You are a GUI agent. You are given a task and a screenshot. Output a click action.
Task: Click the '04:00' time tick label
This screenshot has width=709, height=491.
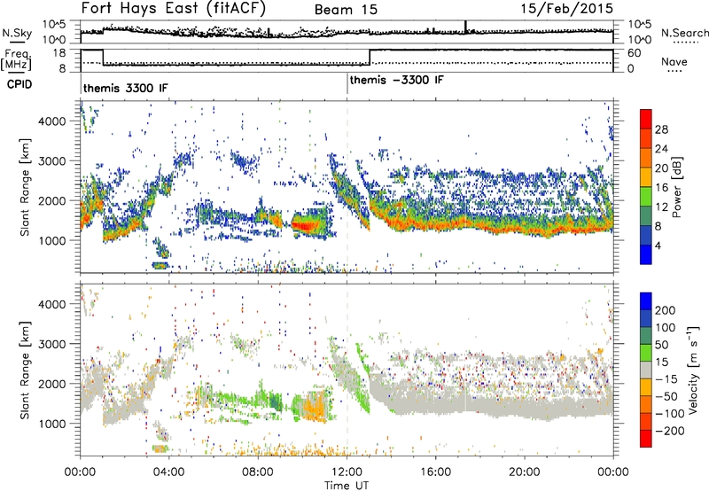(x=169, y=472)
